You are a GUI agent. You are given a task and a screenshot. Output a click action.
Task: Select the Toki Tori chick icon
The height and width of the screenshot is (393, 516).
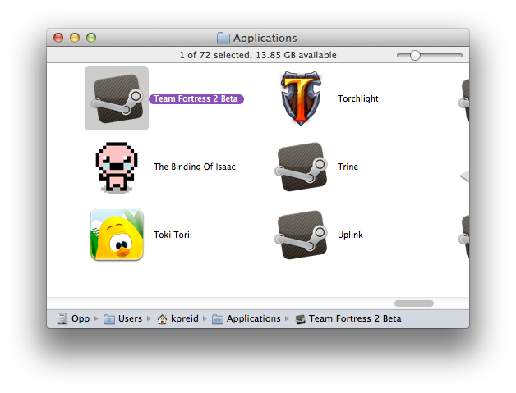tap(117, 235)
